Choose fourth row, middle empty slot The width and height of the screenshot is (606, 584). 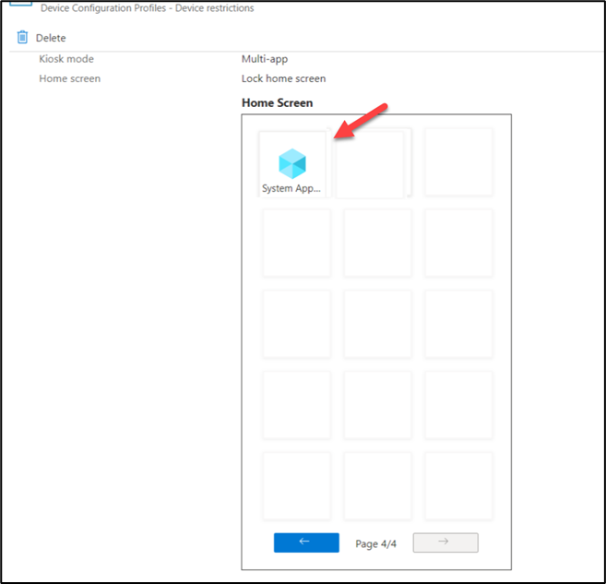pyautogui.click(x=377, y=405)
